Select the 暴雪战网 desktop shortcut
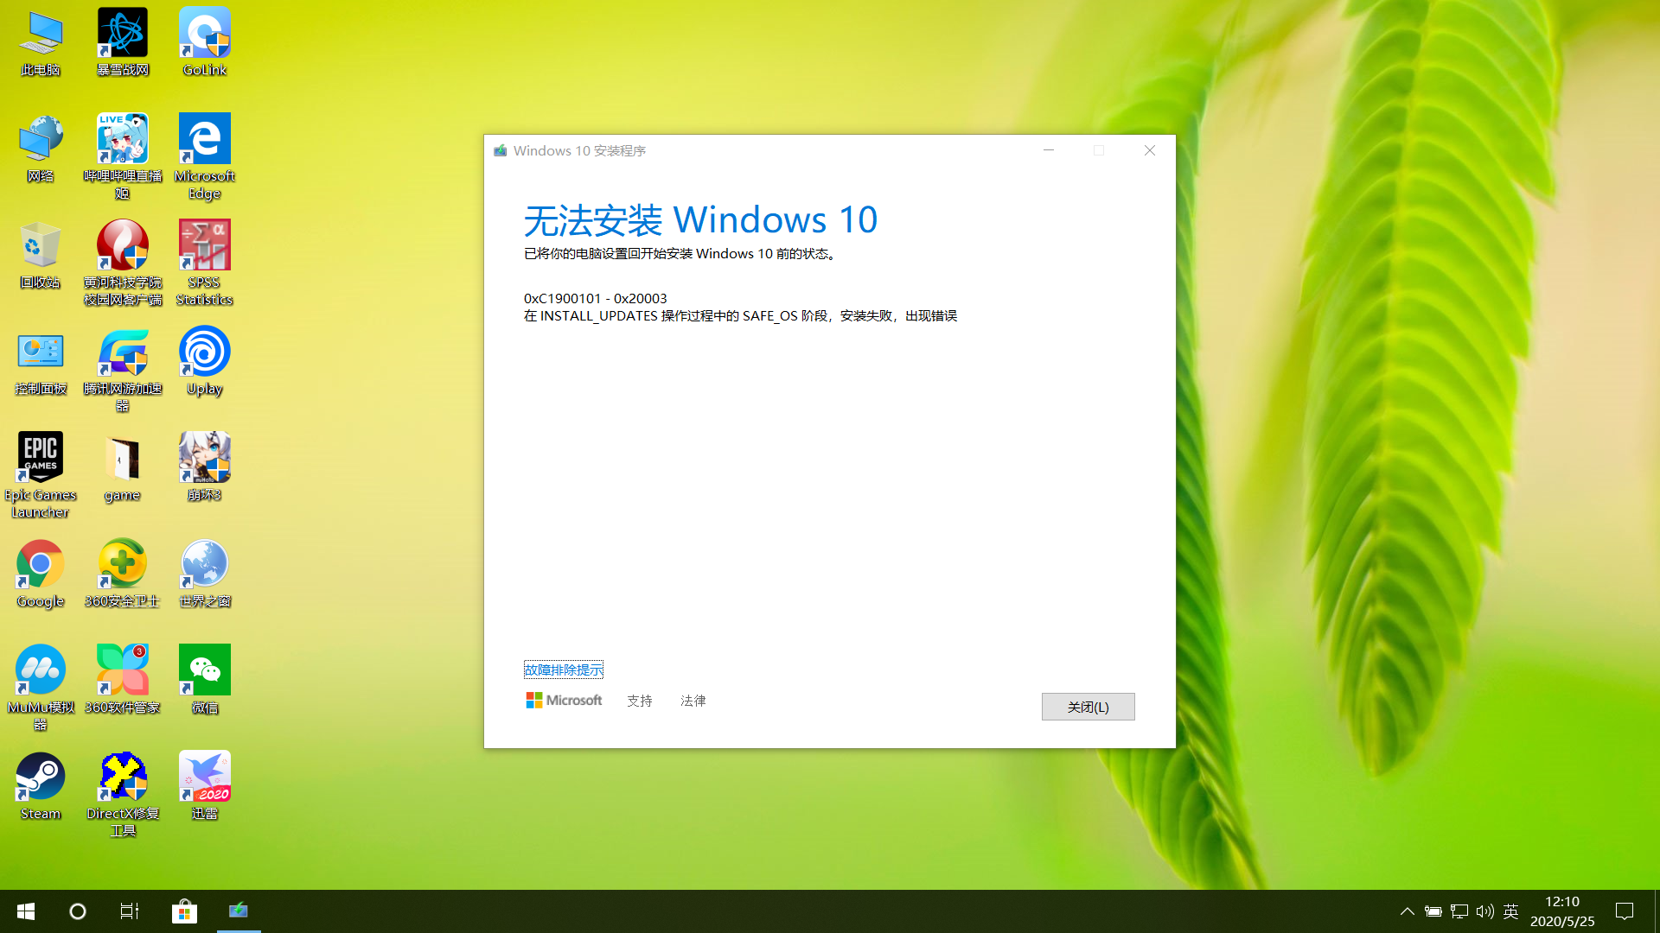Viewport: 1660px width, 933px height. tap(122, 41)
